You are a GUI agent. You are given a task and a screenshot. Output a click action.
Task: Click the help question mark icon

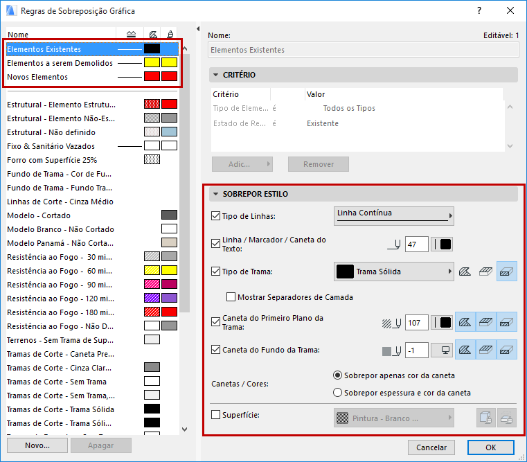point(479,10)
